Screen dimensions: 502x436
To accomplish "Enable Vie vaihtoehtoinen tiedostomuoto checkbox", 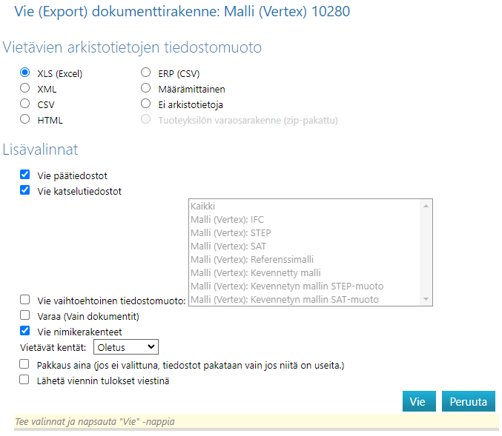I will (x=25, y=300).
